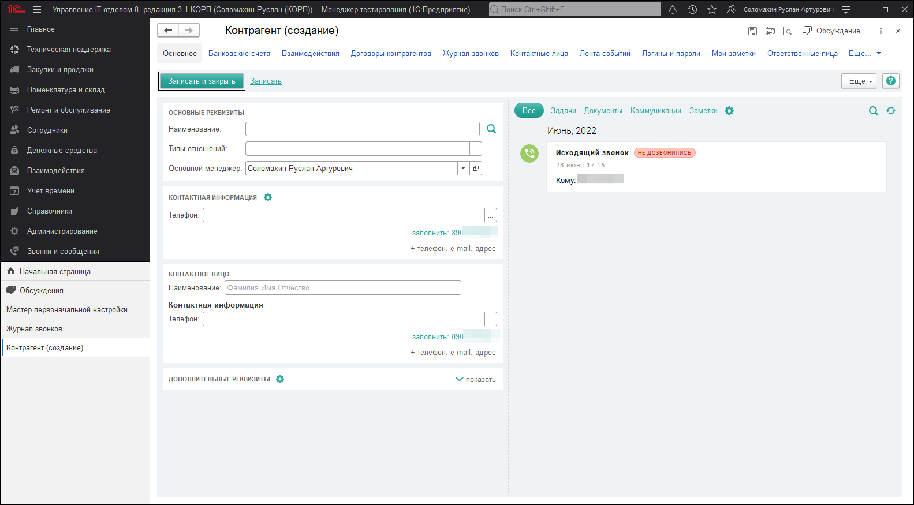Click the help question mark button
The width and height of the screenshot is (914, 505).
click(x=891, y=81)
